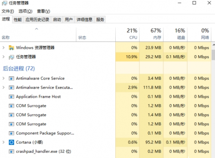Screen dimensions: 215x158
Task: Switch to the 性能 tab
Action: pyautogui.click(x=18, y=20)
